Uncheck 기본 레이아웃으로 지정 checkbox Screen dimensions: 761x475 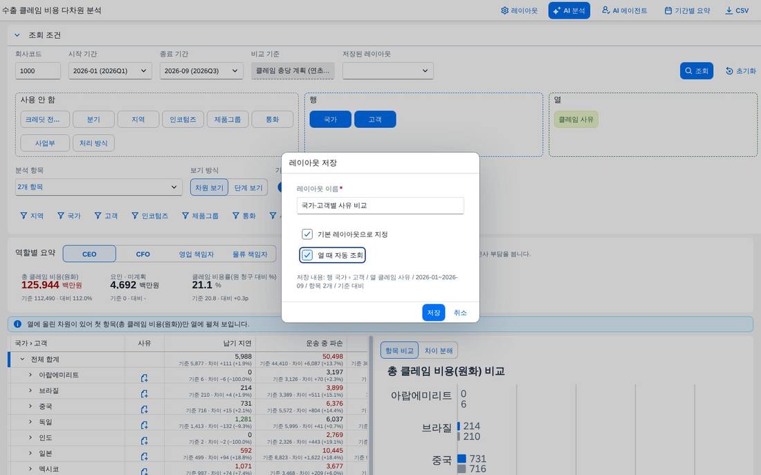click(x=307, y=234)
